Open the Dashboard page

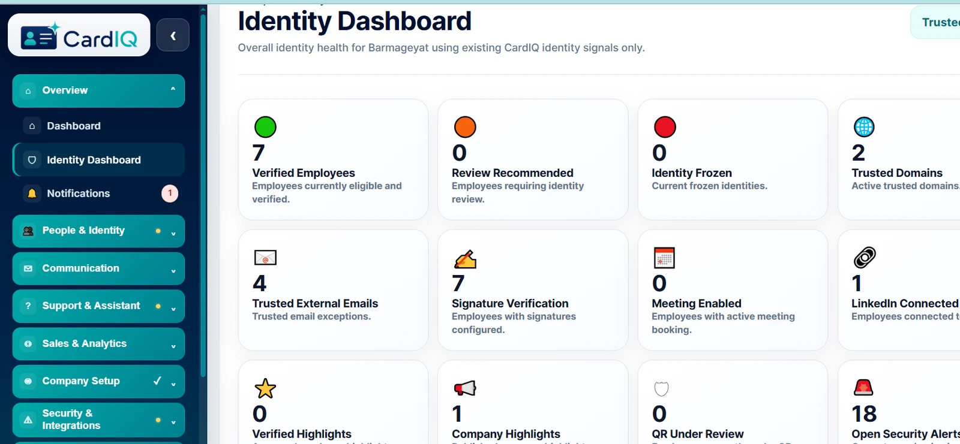pyautogui.click(x=98, y=126)
